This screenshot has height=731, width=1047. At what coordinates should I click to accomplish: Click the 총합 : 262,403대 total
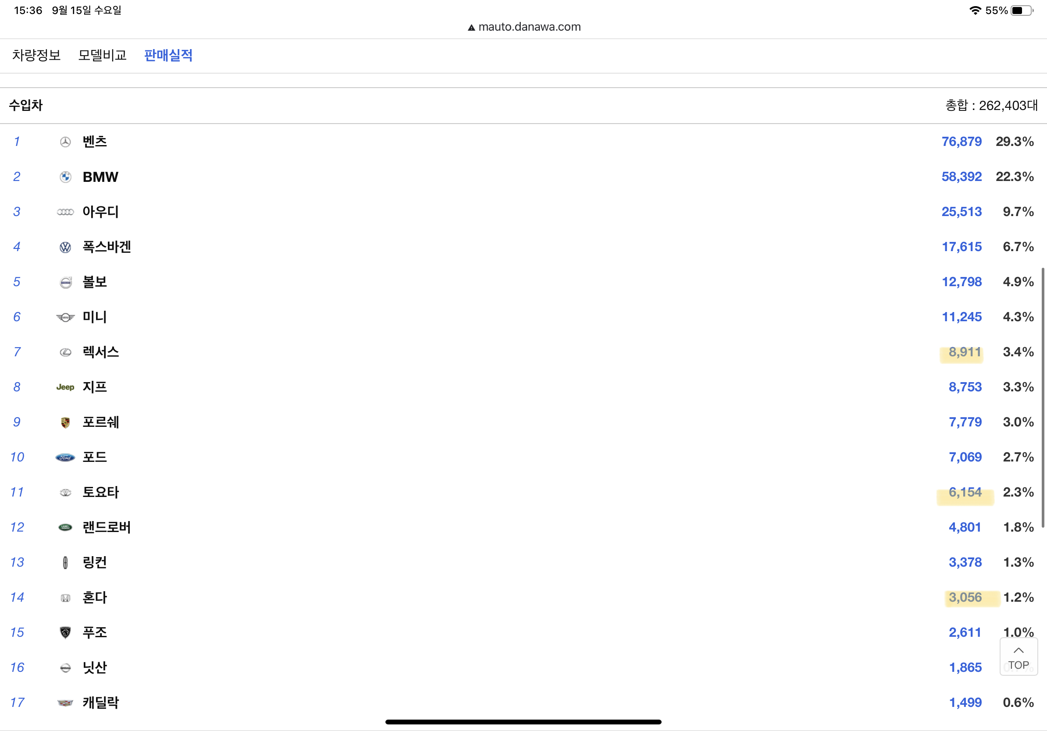(991, 106)
